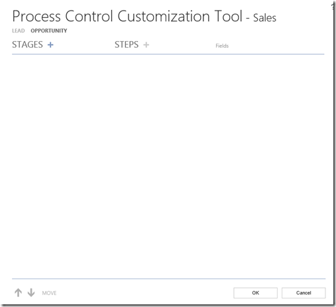Click the STAGES column heading
The height and width of the screenshot is (307, 336).
click(x=27, y=45)
